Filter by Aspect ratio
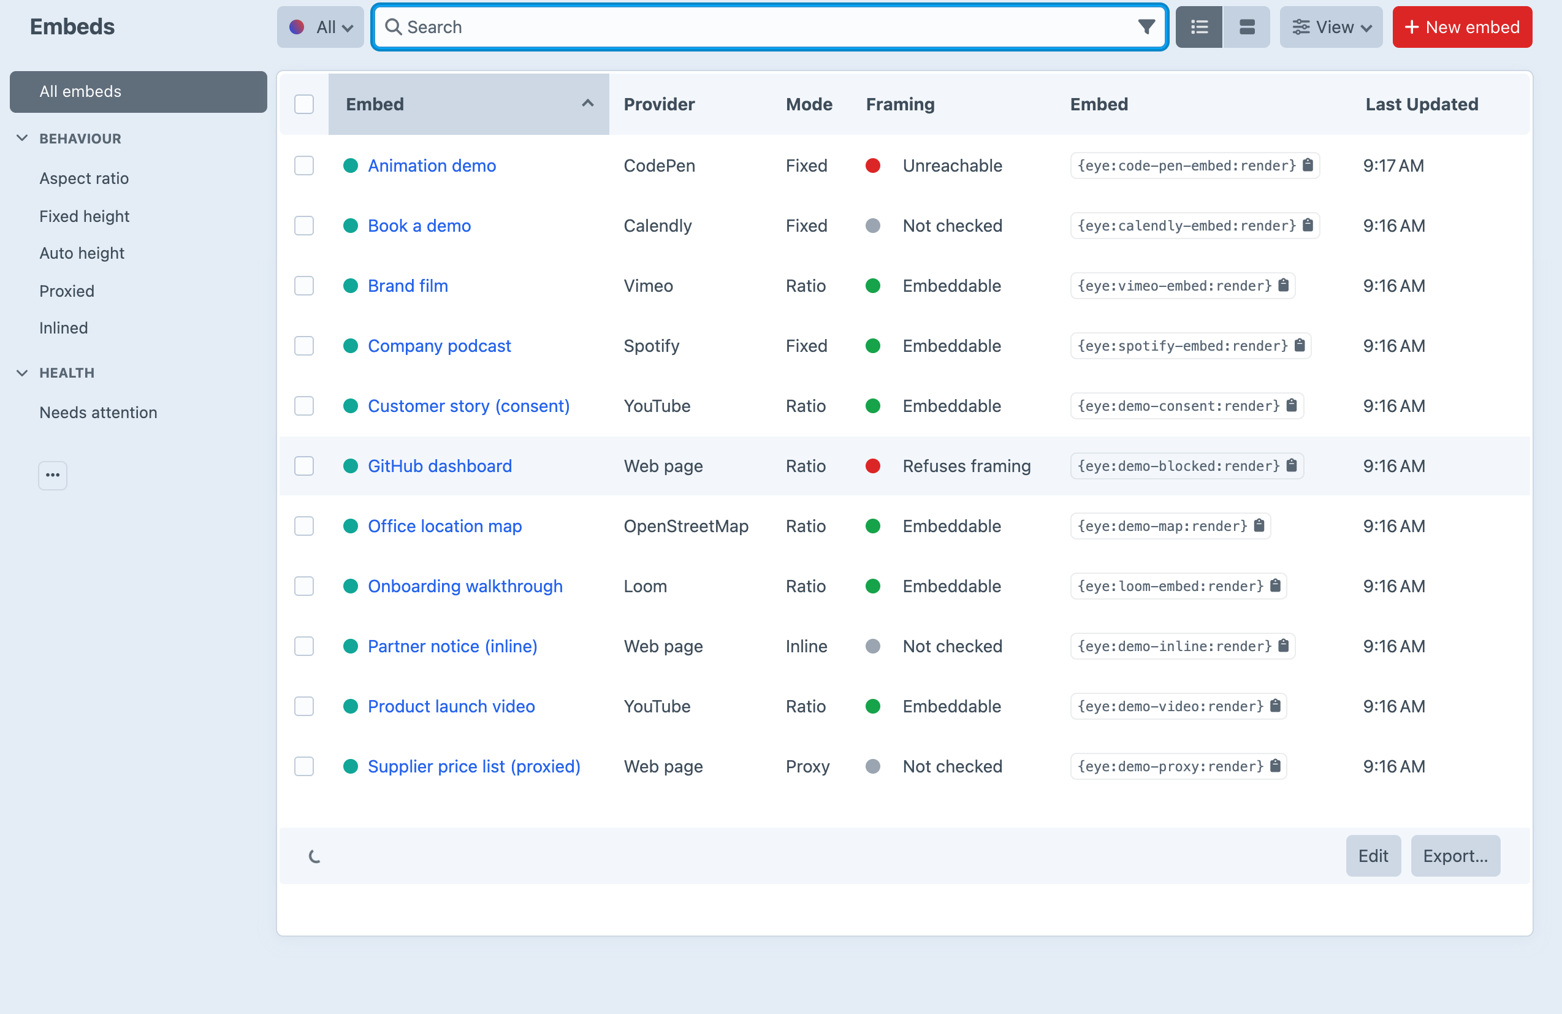The height and width of the screenshot is (1014, 1562). tap(84, 178)
